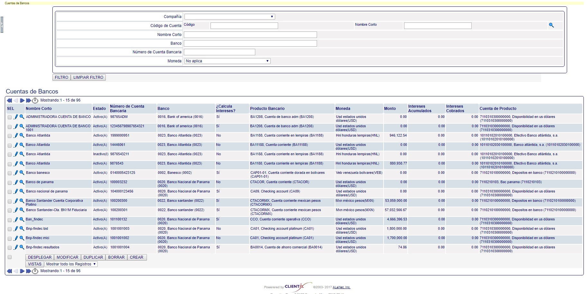Click the Nombre Corto column header

click(x=39, y=109)
